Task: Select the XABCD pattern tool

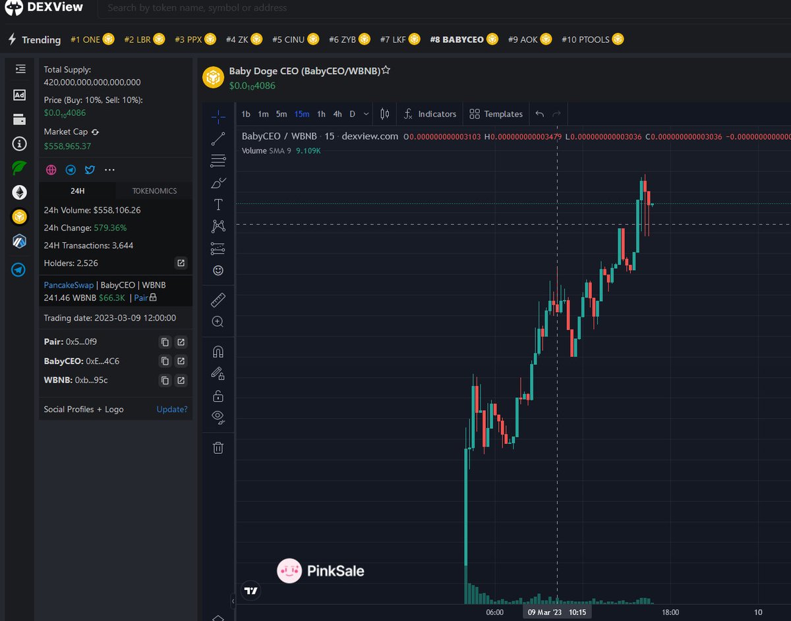Action: 218,227
